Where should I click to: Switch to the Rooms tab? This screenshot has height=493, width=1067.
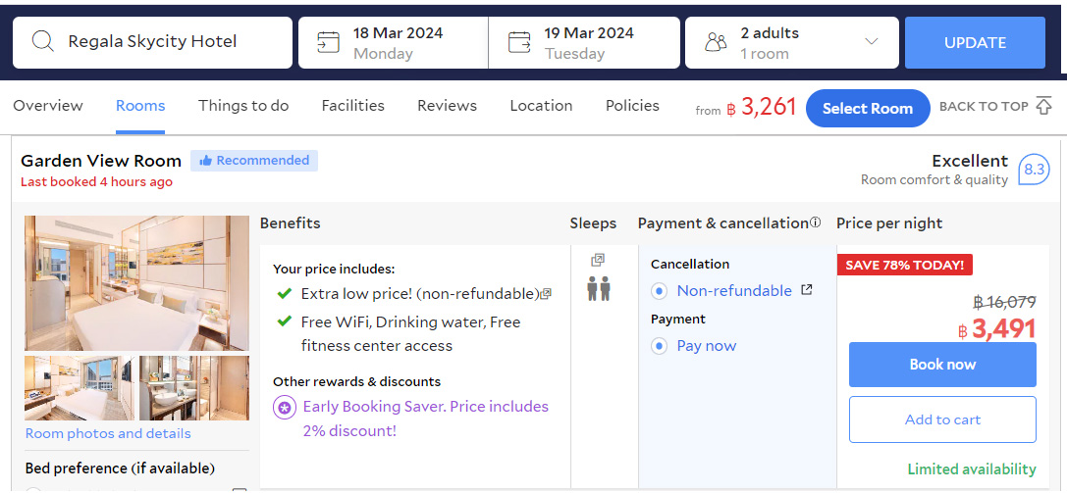[140, 106]
